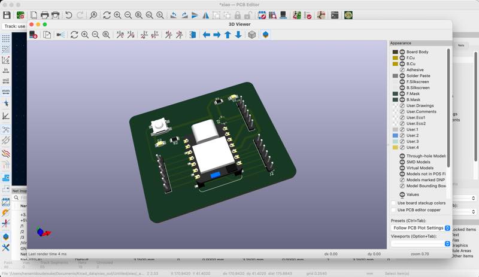Toggle grid display in PCB Editor sidebar
The height and width of the screenshot is (277, 479).
coord(6,38)
